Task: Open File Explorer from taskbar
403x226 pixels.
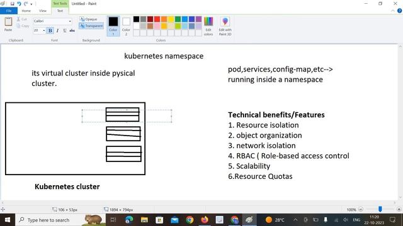Action: pos(144,220)
